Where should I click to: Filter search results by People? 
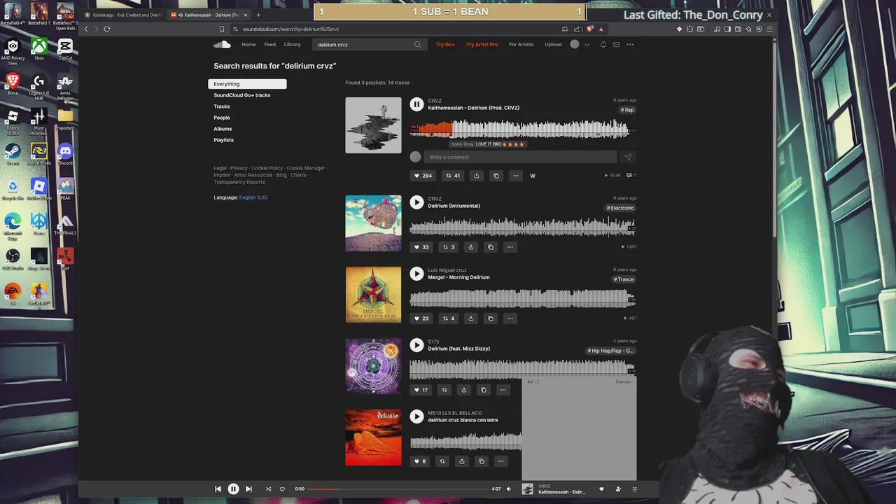[222, 118]
